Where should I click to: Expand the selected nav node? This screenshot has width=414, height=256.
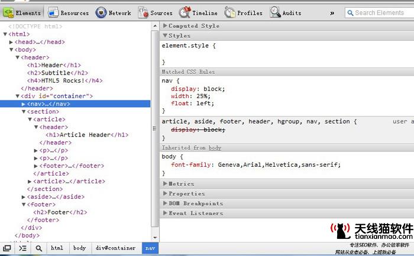click(x=23, y=104)
